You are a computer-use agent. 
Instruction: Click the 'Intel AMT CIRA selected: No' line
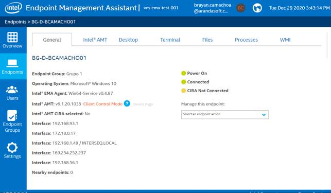pos(61,114)
